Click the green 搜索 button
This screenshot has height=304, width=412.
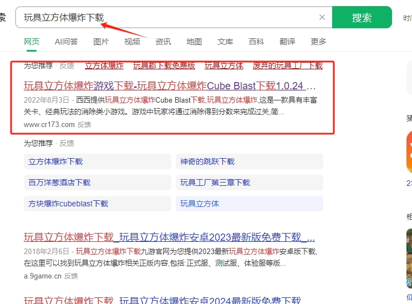[x=362, y=17]
